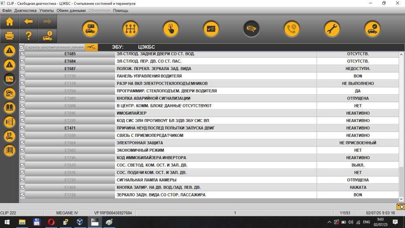This screenshot has width=405, height=228.
Task: Select the gearbox shift pattern icon
Action: 130,29
